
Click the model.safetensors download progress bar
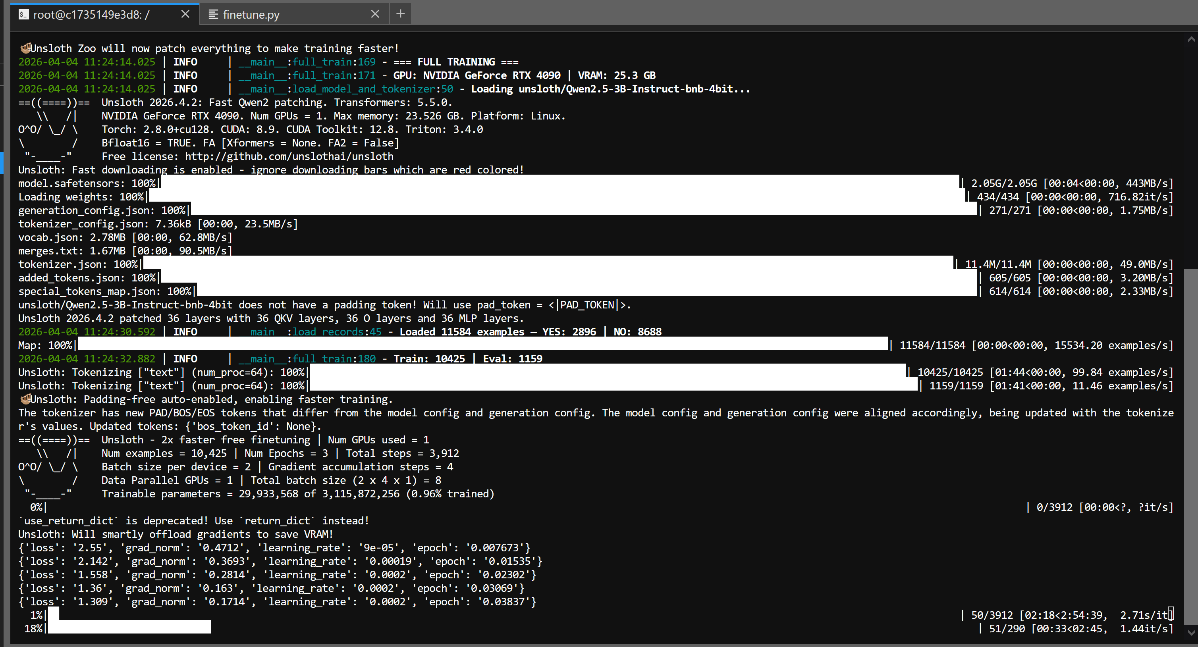point(559,183)
